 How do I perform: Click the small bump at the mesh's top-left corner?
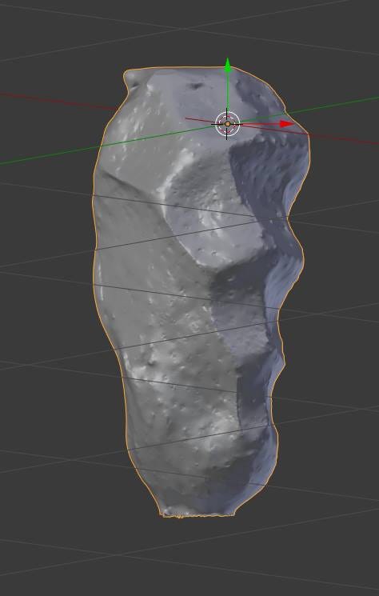coord(132,78)
